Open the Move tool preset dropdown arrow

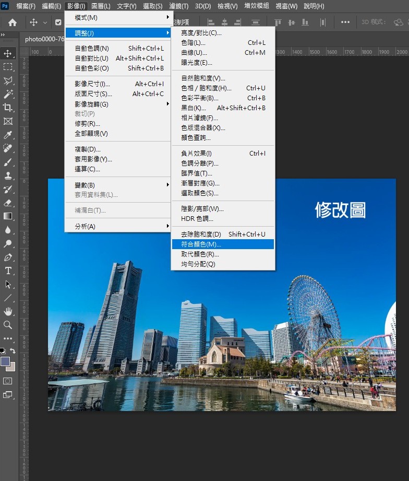click(x=45, y=22)
